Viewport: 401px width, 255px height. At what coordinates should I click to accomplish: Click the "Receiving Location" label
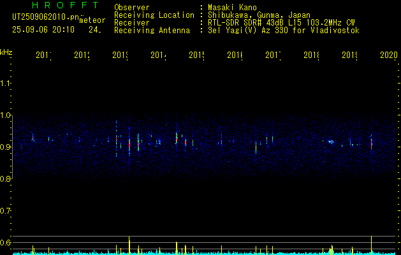coord(154,15)
